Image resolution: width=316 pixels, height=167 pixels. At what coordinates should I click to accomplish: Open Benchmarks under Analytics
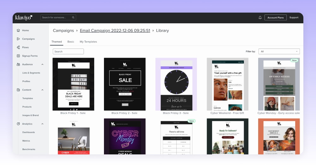point(29,149)
